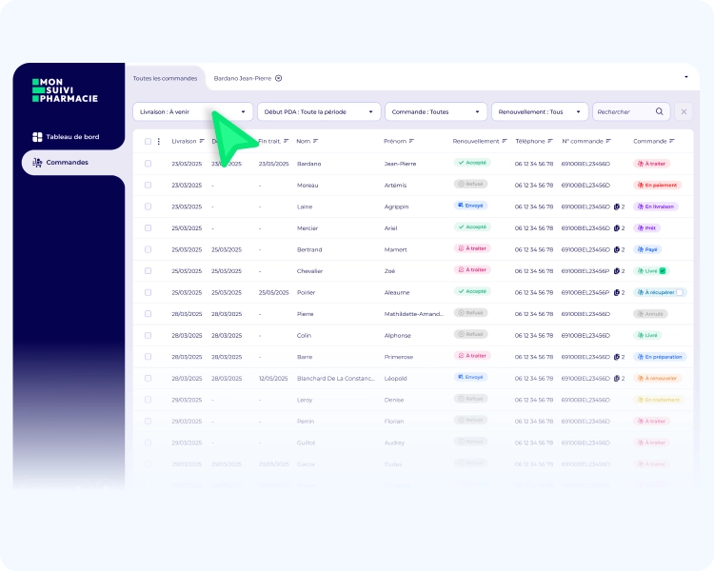The width and height of the screenshot is (714, 571).
Task: Uncheck the green checkbox in the Livré badge
Action: pos(663,271)
